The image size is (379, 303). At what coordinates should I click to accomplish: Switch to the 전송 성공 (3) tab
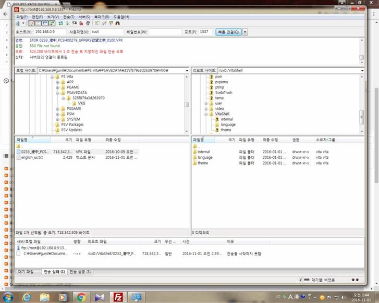coord(80,272)
